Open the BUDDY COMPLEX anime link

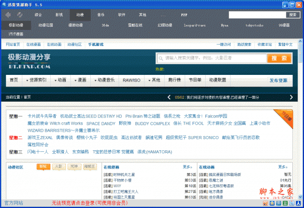153,123
